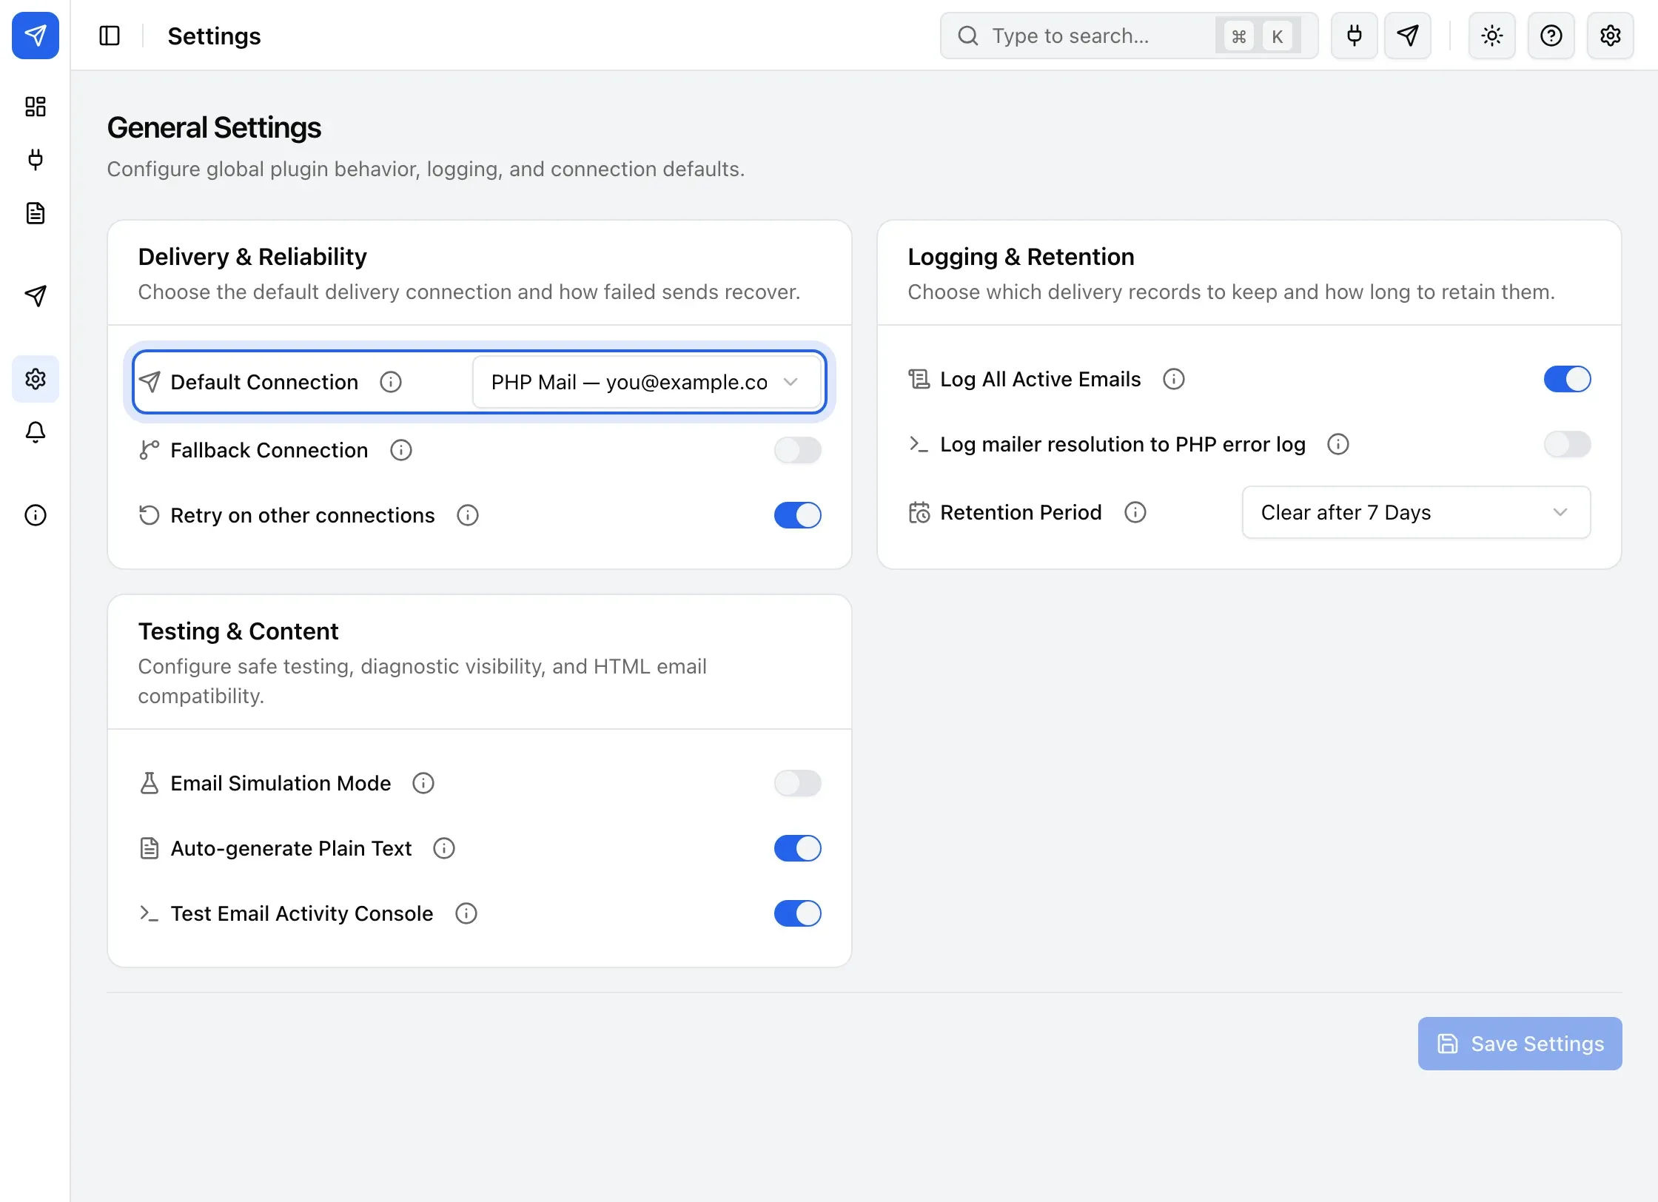Click the Save Settings button

(x=1520, y=1044)
